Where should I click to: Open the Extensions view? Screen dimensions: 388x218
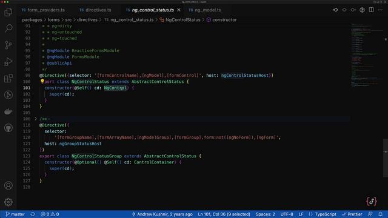[x=8, y=78]
